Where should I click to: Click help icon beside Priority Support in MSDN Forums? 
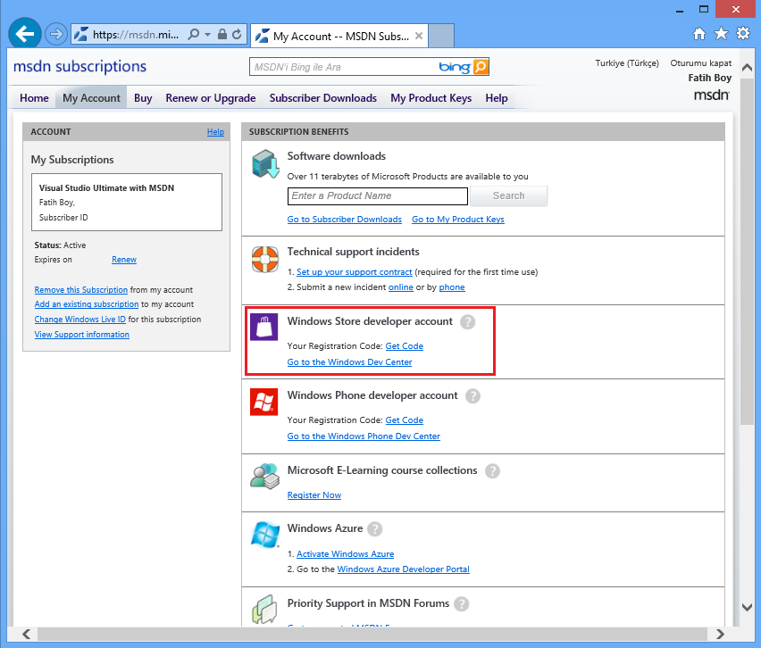462,603
